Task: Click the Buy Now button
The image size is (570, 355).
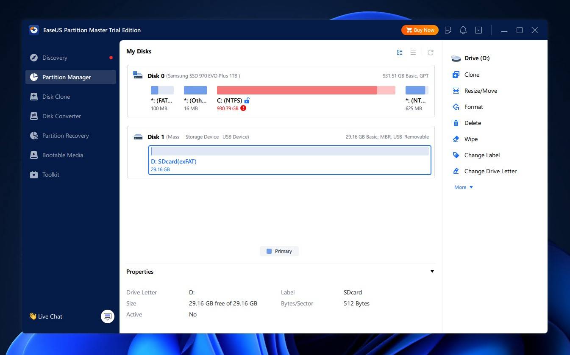Action: click(420, 30)
